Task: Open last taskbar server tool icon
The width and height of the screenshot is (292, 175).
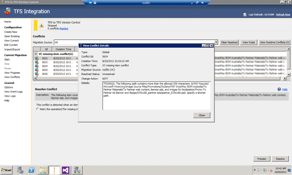Action: 77,170
